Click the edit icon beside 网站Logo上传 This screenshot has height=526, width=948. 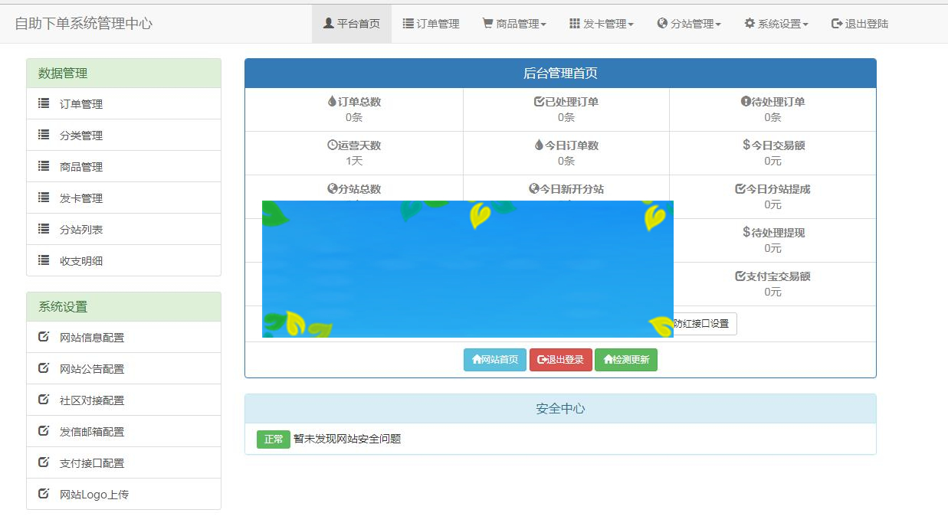tap(44, 494)
